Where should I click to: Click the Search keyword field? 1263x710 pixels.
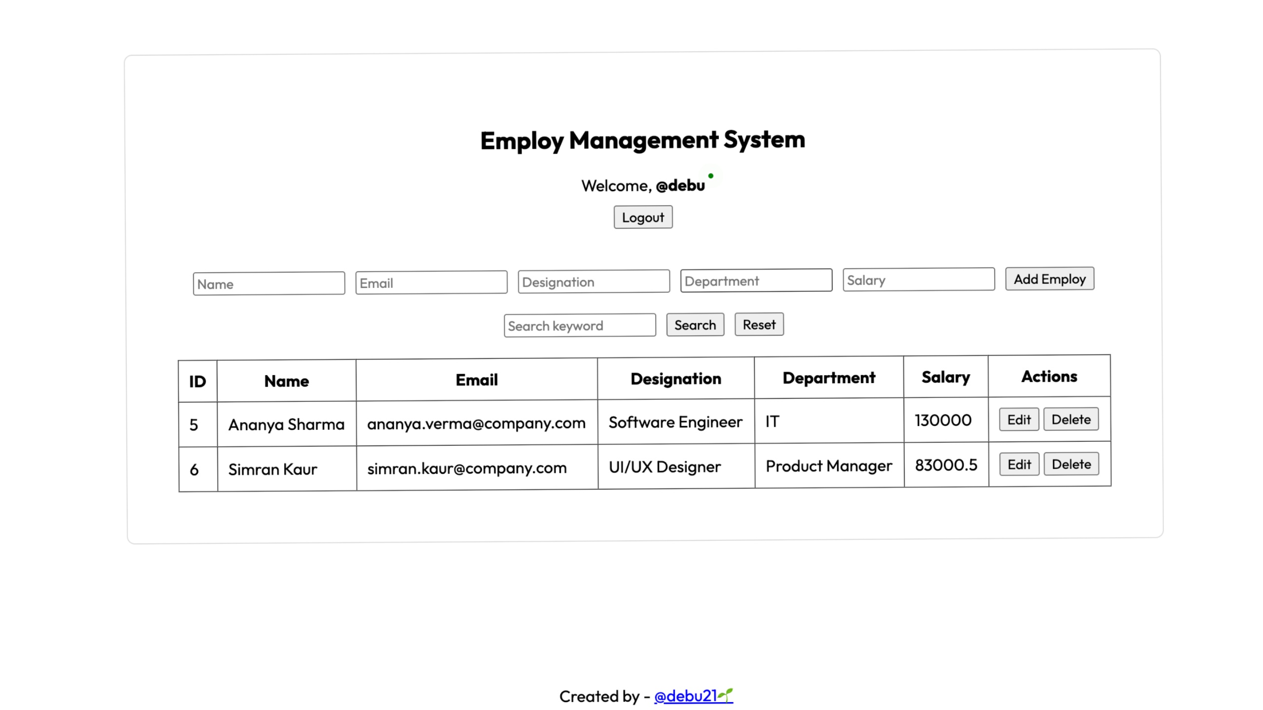580,326
